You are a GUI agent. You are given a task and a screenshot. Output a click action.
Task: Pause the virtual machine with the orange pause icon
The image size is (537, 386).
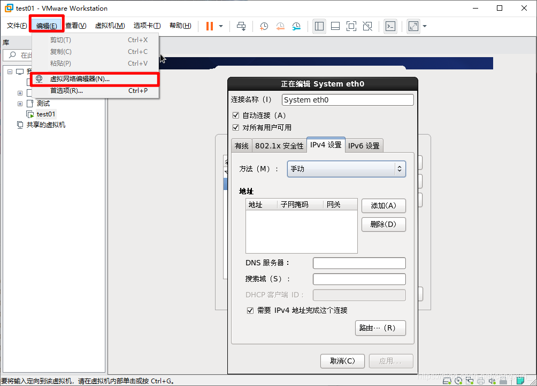point(210,26)
